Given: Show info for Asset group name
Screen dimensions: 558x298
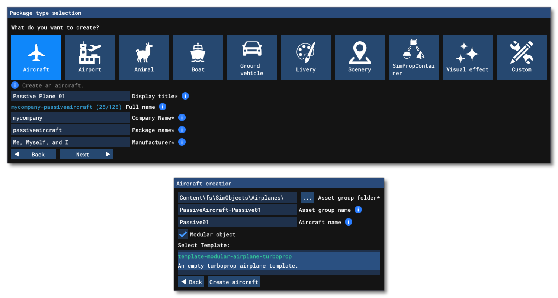Looking at the screenshot, I should 358,210.
